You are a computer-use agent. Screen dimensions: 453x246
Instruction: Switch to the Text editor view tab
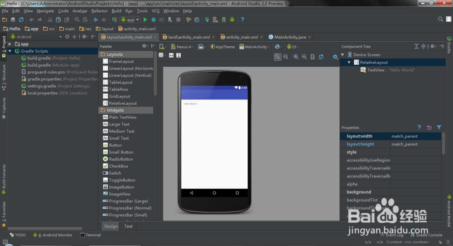click(x=128, y=226)
